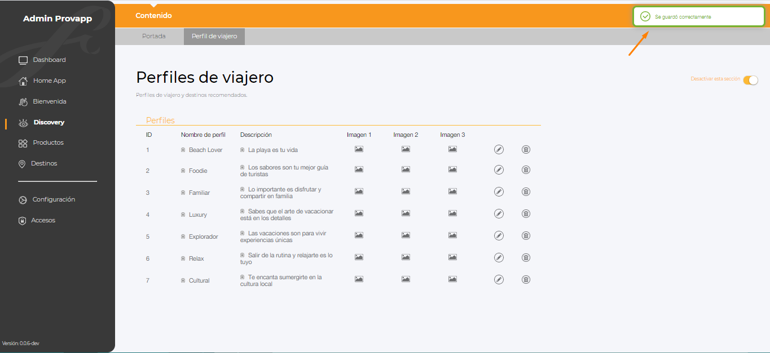The height and width of the screenshot is (353, 770).
Task: Click the Familiar profile name
Action: (x=199, y=193)
